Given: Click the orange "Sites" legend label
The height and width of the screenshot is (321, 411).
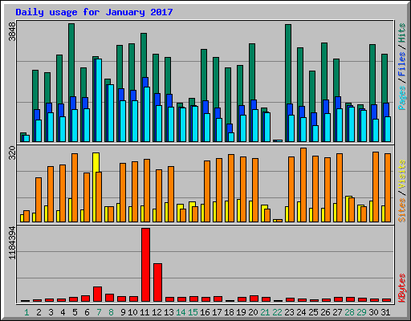Looking at the screenshot, I should coord(402,210).
